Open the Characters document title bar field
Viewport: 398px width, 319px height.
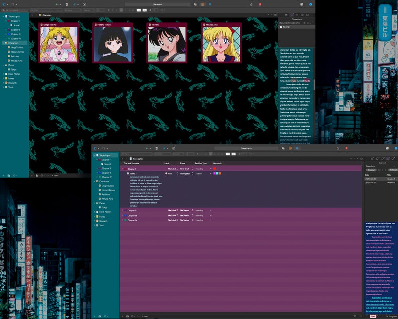[157, 4]
